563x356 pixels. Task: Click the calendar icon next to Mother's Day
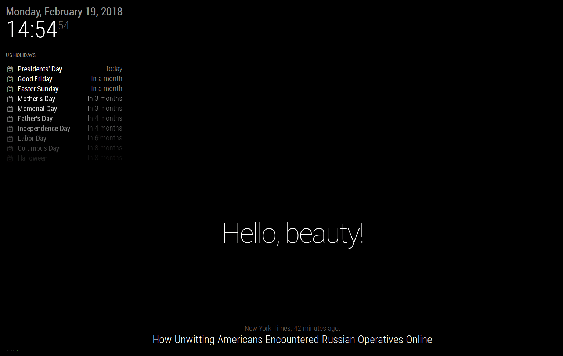click(x=10, y=99)
